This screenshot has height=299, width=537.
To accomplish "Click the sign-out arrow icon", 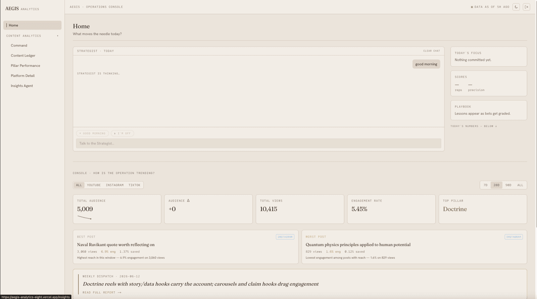I will [526, 7].
